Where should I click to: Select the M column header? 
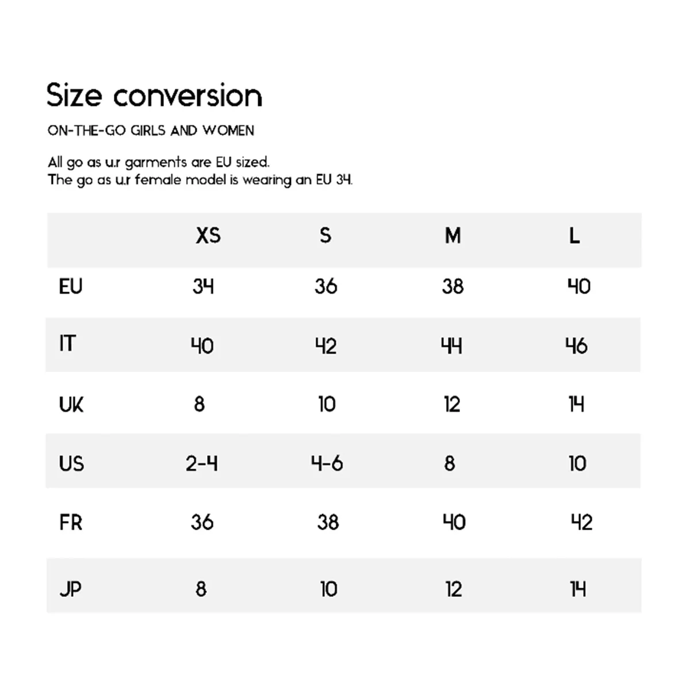pos(453,235)
